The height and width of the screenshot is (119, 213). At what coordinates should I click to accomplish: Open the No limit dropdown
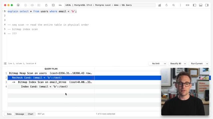[157, 63]
